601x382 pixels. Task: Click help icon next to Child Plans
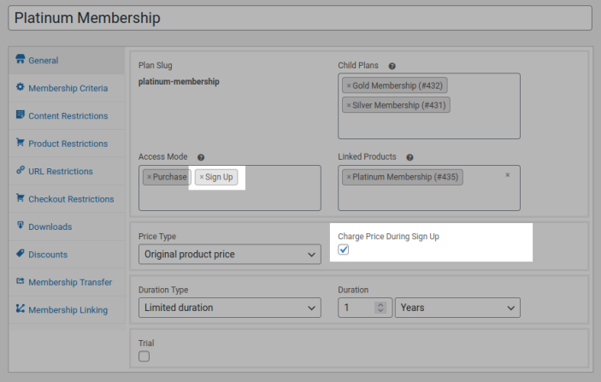[x=392, y=66]
